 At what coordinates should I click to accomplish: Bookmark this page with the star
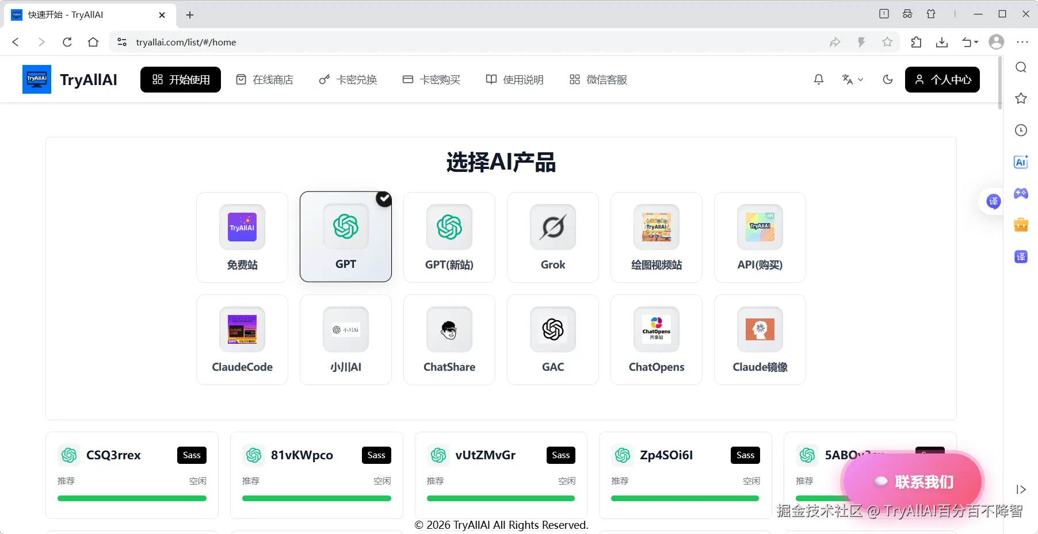click(887, 42)
